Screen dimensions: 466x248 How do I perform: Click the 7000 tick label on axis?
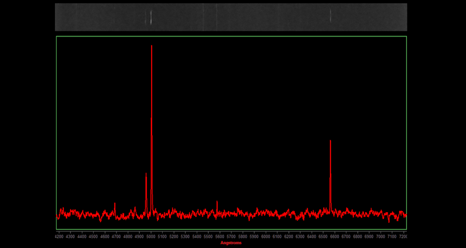point(381,237)
